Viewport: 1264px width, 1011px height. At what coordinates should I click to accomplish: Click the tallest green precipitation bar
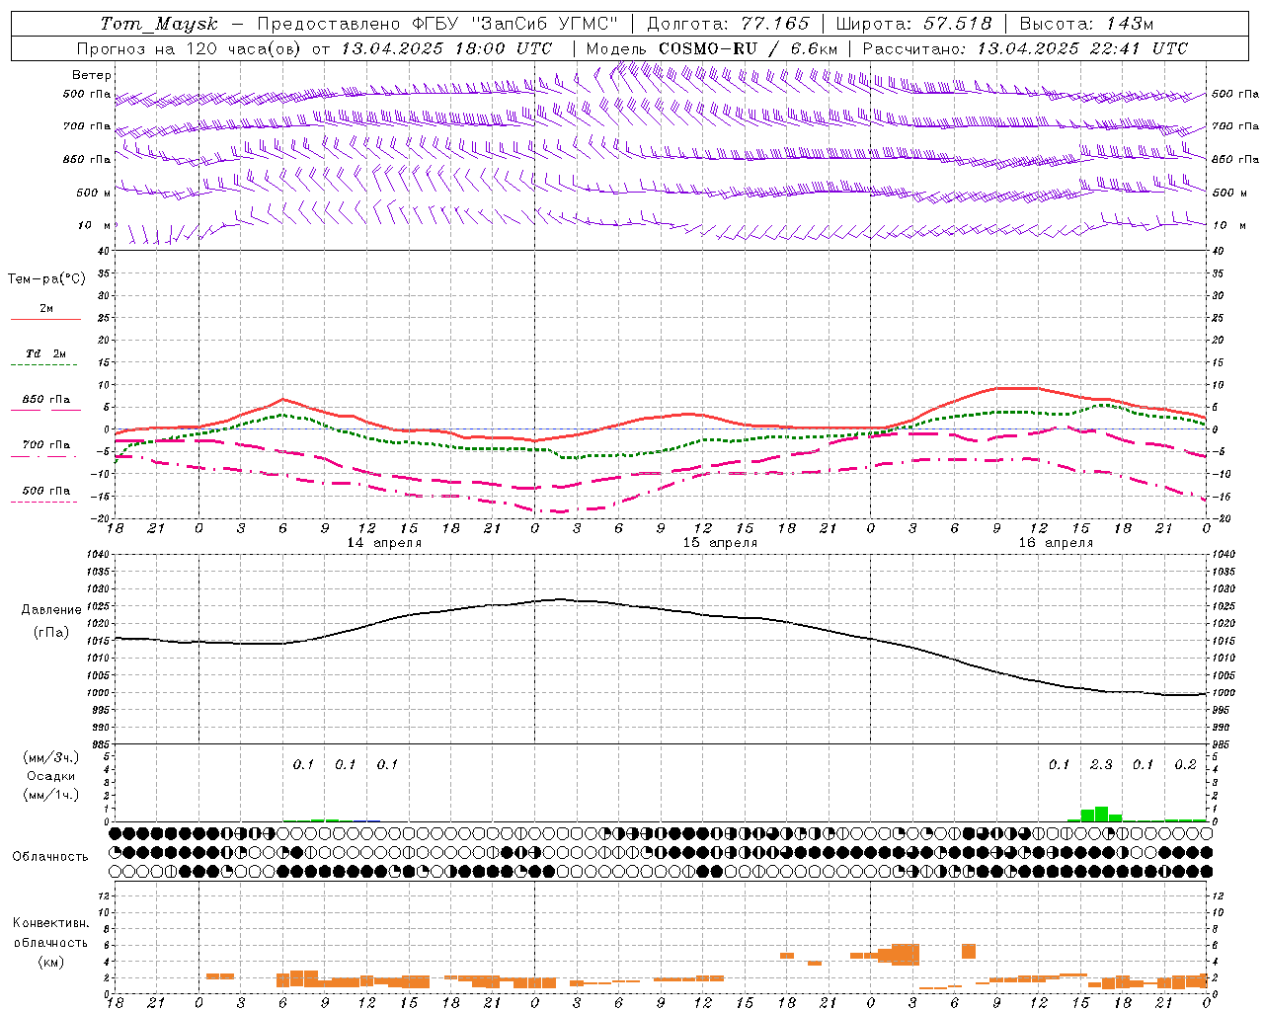click(x=1101, y=814)
